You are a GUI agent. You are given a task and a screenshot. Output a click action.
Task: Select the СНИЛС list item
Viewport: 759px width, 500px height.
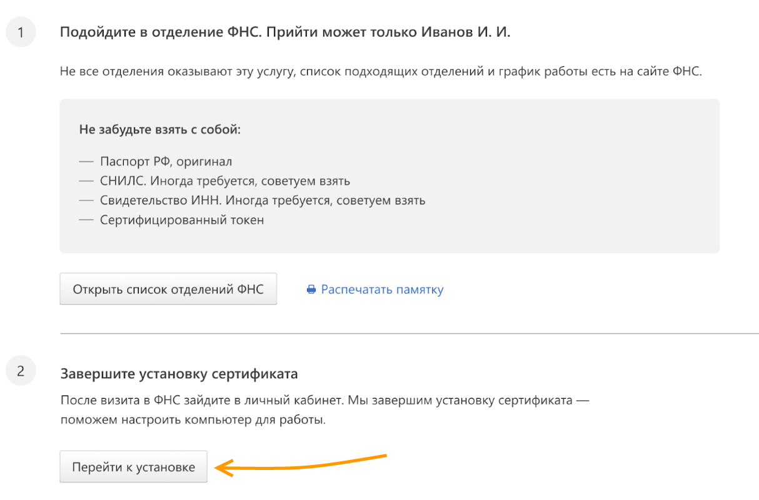click(224, 181)
